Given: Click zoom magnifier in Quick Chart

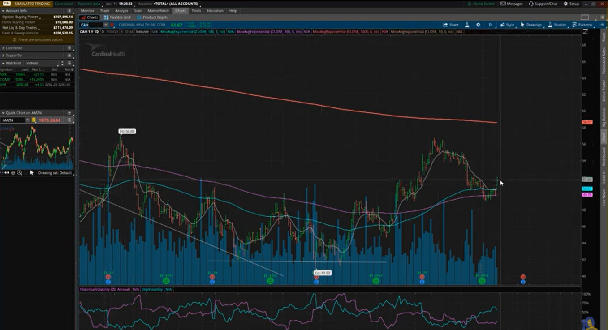Looking at the screenshot, I should [x=19, y=173].
